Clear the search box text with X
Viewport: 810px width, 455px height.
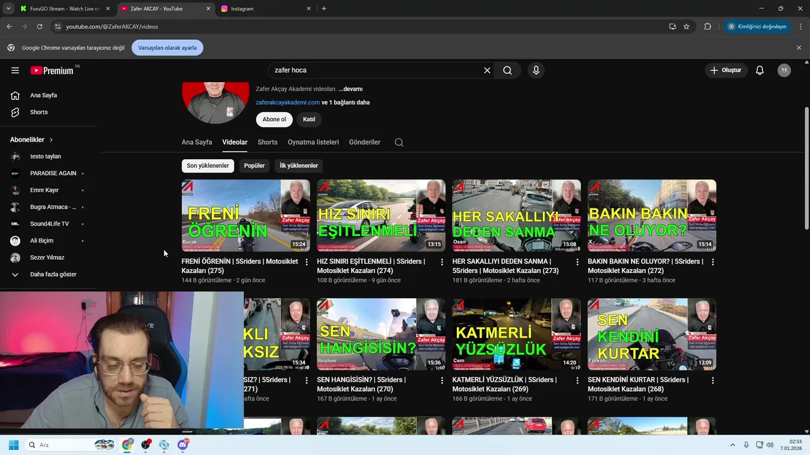487,70
